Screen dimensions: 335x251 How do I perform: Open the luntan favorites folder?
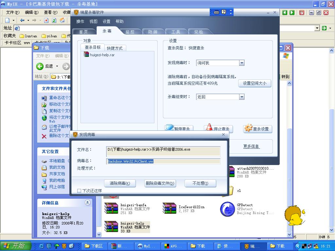(x=28, y=36)
